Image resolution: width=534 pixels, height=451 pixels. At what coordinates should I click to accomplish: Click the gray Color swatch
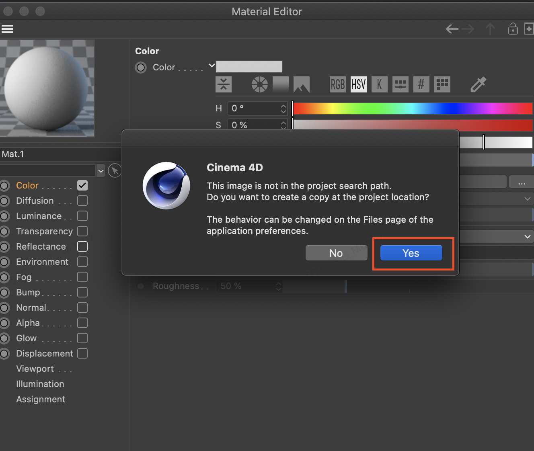249,67
